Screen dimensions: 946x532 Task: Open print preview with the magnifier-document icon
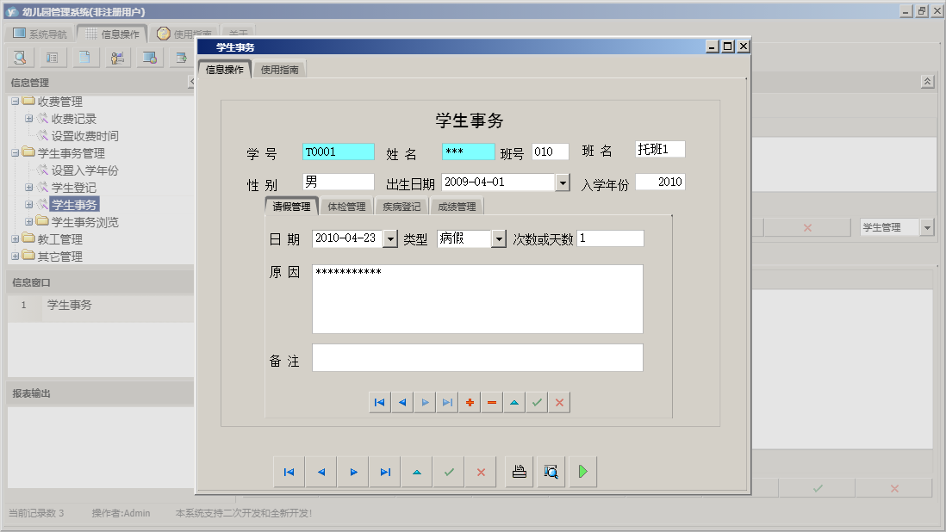[551, 471]
